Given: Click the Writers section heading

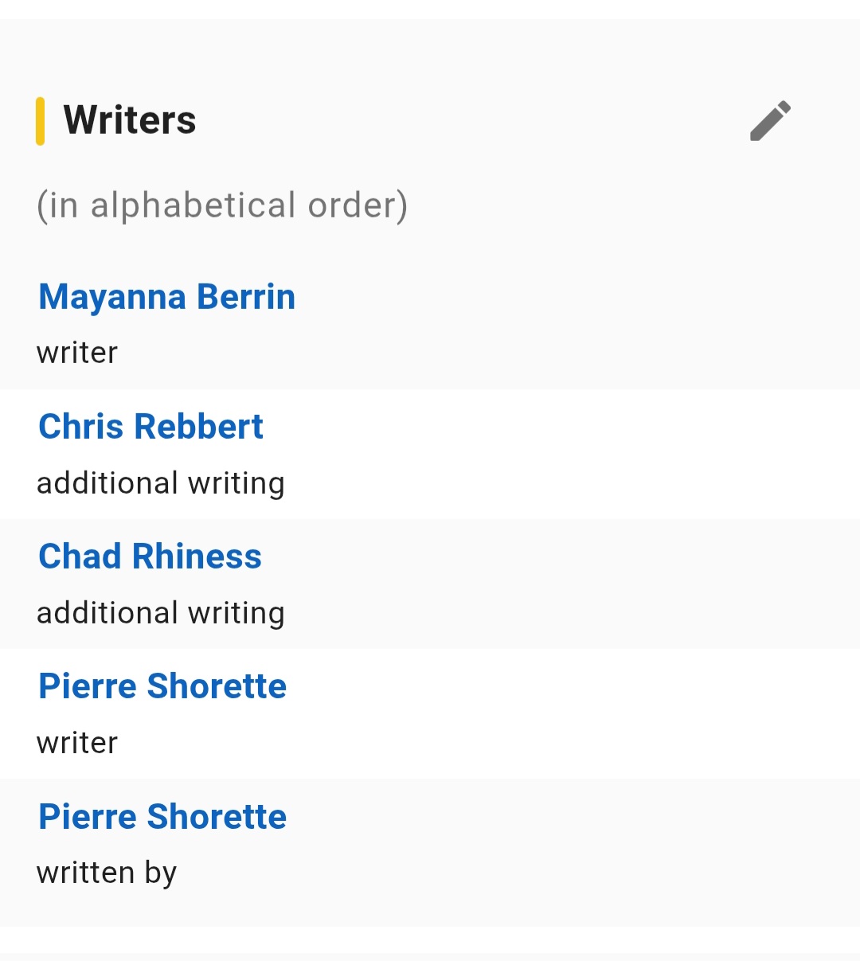Looking at the screenshot, I should tap(130, 121).
